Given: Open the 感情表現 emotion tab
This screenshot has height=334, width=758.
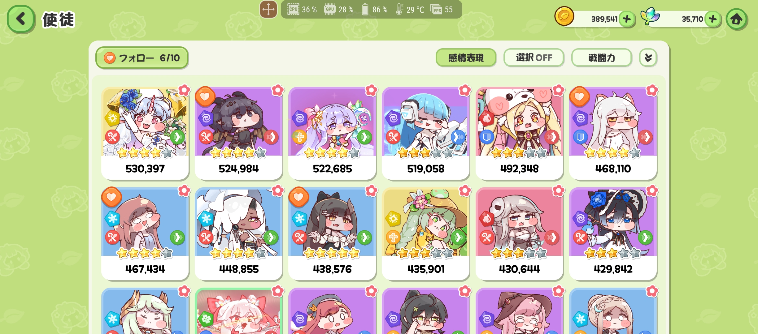Looking at the screenshot, I should point(466,58).
